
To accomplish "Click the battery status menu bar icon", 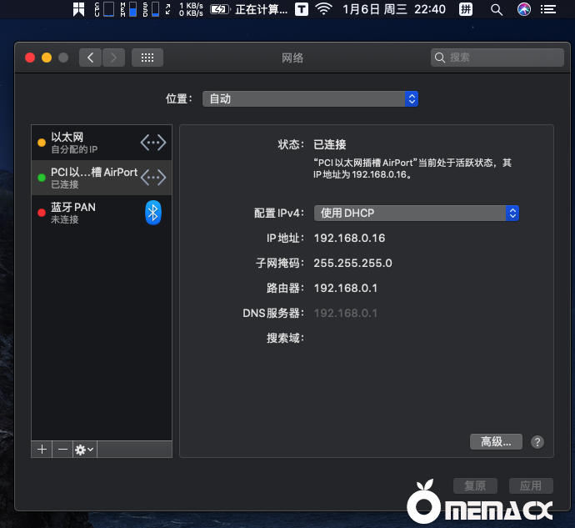I will [220, 9].
